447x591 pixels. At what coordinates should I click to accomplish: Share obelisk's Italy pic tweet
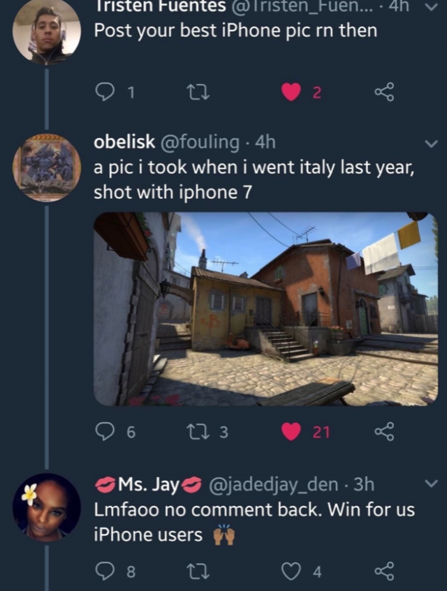tap(384, 432)
